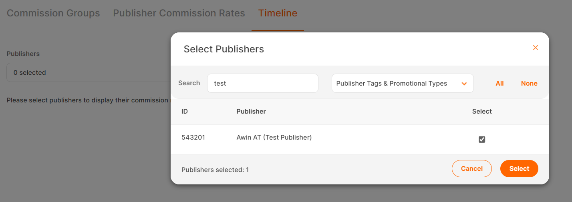This screenshot has width=572, height=202.
Task: Click the Publisher column header
Action: [x=251, y=112]
